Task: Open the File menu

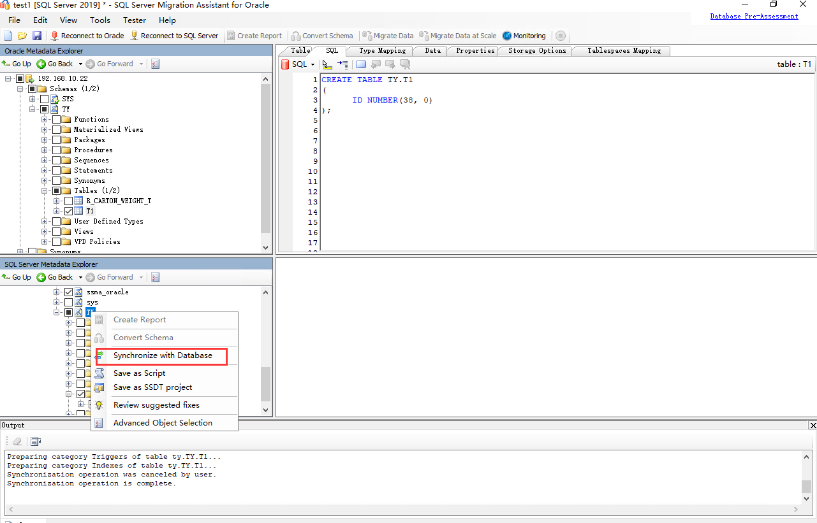Action: pos(14,20)
